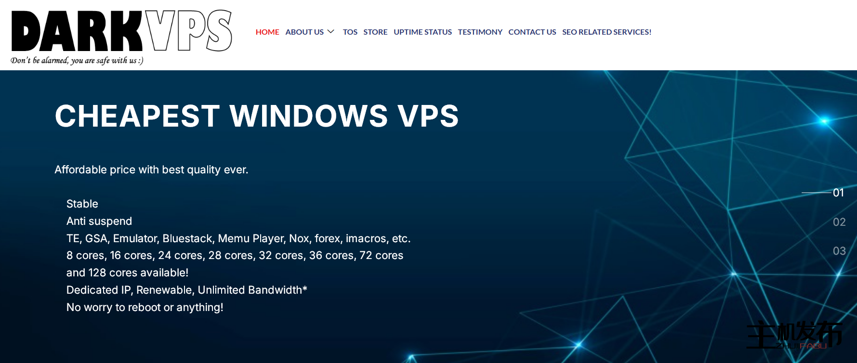Open SEO RELATED SERVICES! link
Screen dimensions: 857x363
pos(606,32)
